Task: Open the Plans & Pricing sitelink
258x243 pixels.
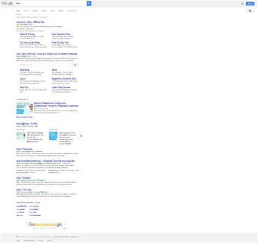Action: coord(27,34)
